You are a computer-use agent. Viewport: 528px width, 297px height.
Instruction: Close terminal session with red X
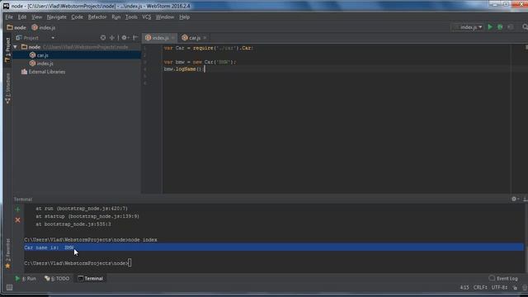(x=17, y=220)
